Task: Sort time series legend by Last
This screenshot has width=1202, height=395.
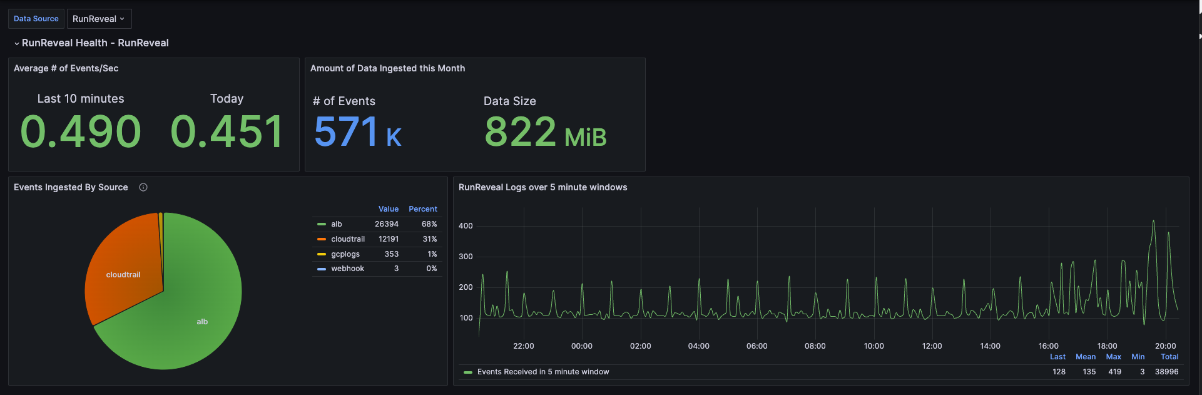Action: pos(1057,357)
